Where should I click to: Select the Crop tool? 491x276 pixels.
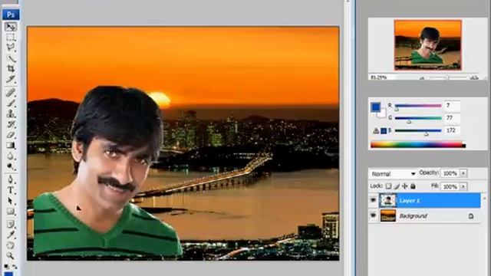(11, 68)
